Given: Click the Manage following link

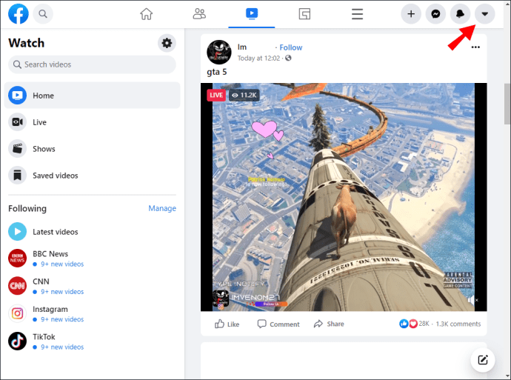Looking at the screenshot, I should click(162, 208).
